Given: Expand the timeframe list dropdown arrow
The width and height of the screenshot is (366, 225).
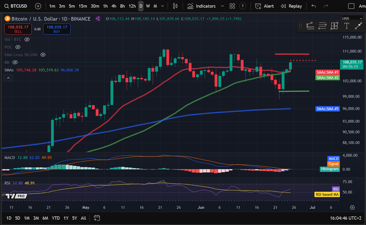Looking at the screenshot, I should coord(163,6).
